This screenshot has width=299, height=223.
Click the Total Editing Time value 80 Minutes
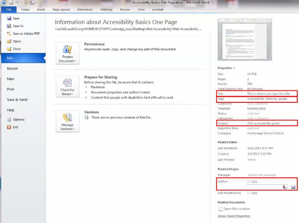coord(255,89)
